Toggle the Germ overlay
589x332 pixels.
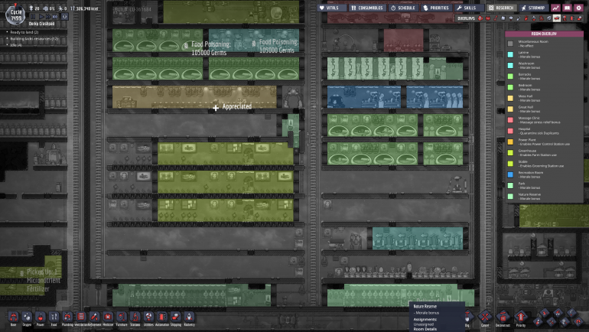pyautogui.click(x=542, y=18)
